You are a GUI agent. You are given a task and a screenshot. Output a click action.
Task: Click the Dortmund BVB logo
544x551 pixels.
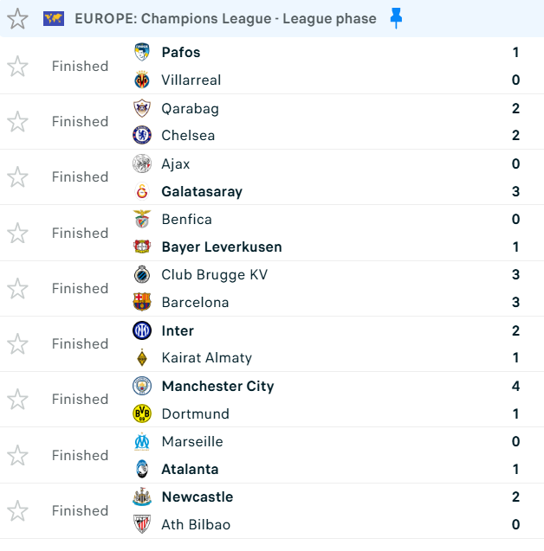tap(142, 413)
